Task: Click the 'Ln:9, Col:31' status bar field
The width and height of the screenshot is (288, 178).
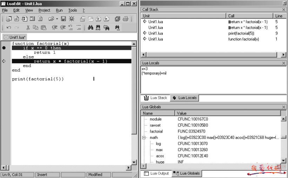Action: pyautogui.click(x=17, y=175)
